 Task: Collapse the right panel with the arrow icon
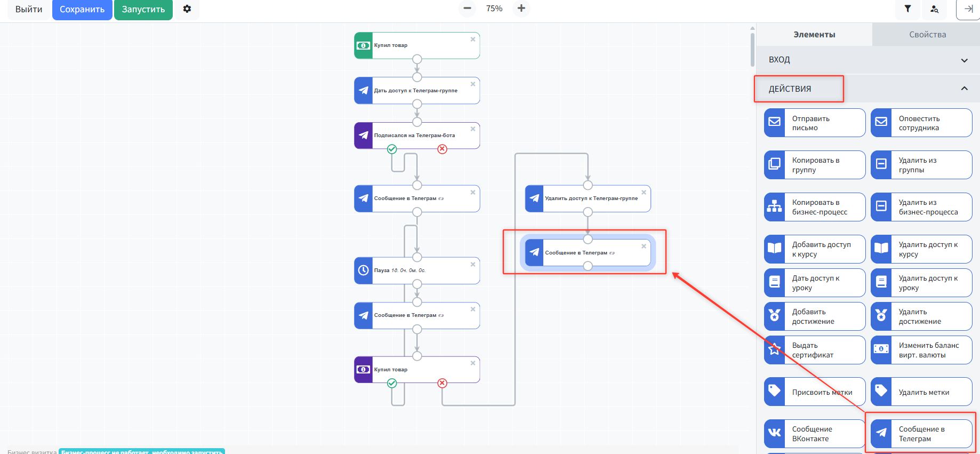(969, 9)
